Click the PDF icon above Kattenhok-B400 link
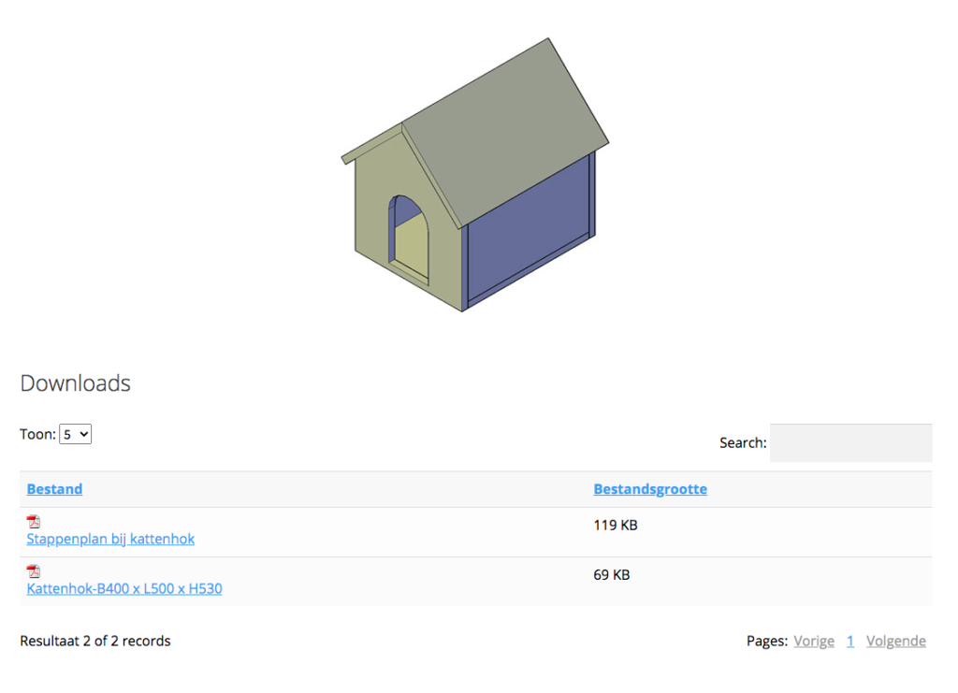This screenshot has width=958, height=693. 34,571
